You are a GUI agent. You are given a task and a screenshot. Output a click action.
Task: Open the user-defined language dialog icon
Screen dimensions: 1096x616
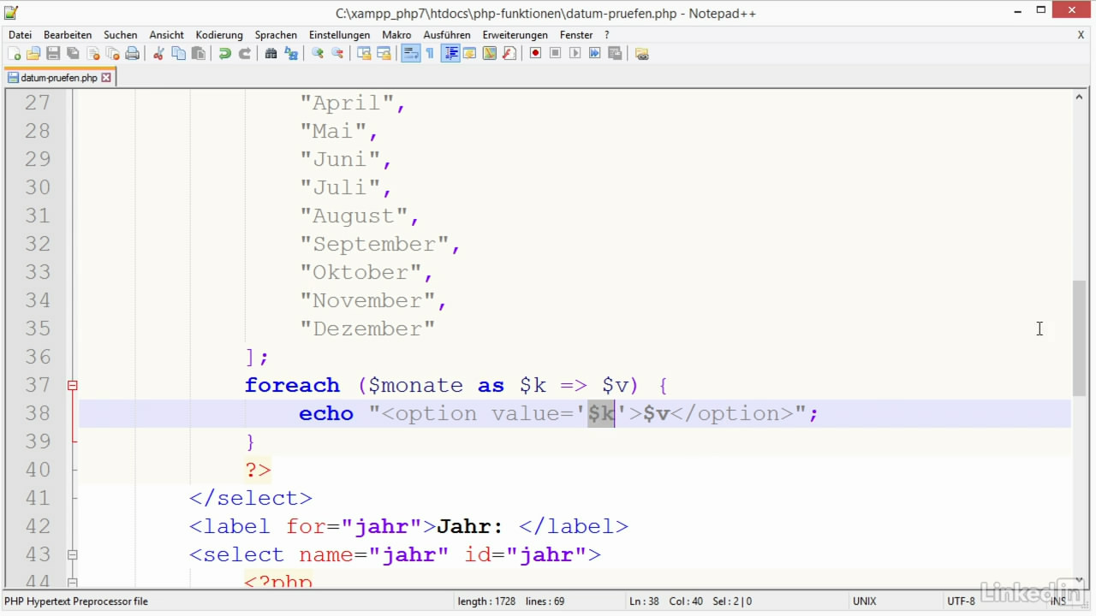[x=469, y=53]
